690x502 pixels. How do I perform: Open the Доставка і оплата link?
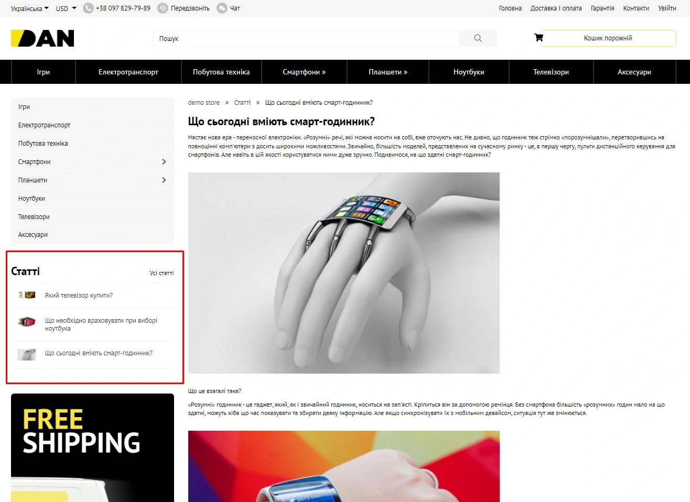[x=556, y=8]
